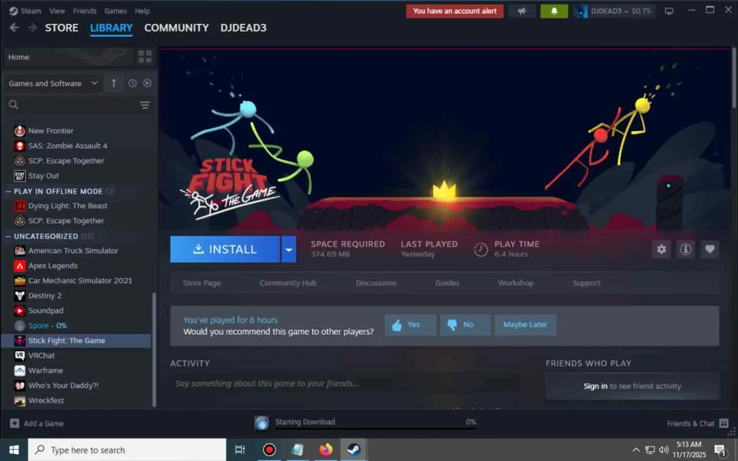View the account alert

[x=455, y=11]
